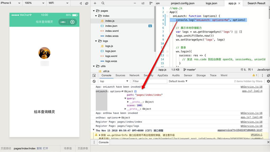Click the JavaScript language mode indicator
The image size is (270, 152).
click(x=263, y=70)
